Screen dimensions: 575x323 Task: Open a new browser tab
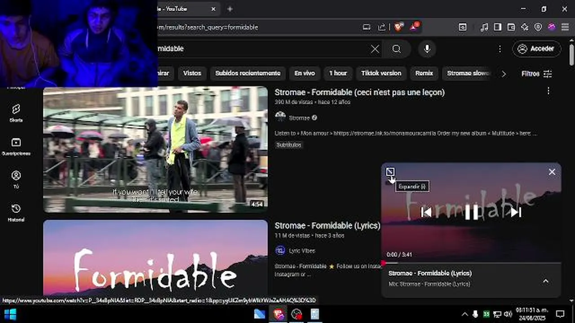230,9
